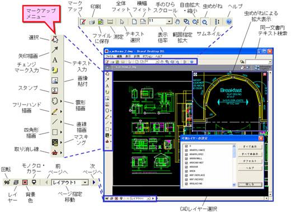Choose the Cloud shape tool in enlarged markup menu

click(x=55, y=101)
